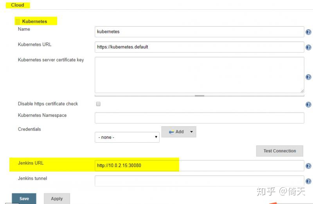
Task: Open help for the Kubernetes URL field
Action: click(308, 47)
